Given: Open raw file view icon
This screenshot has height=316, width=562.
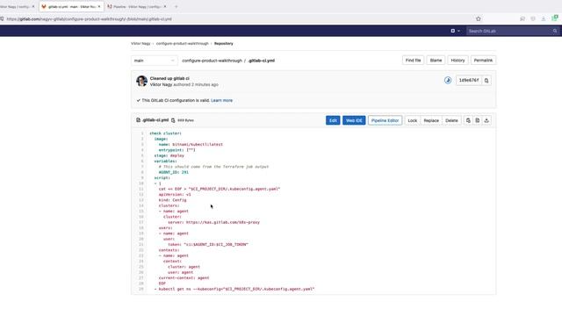Looking at the screenshot, I should pyautogui.click(x=478, y=120).
